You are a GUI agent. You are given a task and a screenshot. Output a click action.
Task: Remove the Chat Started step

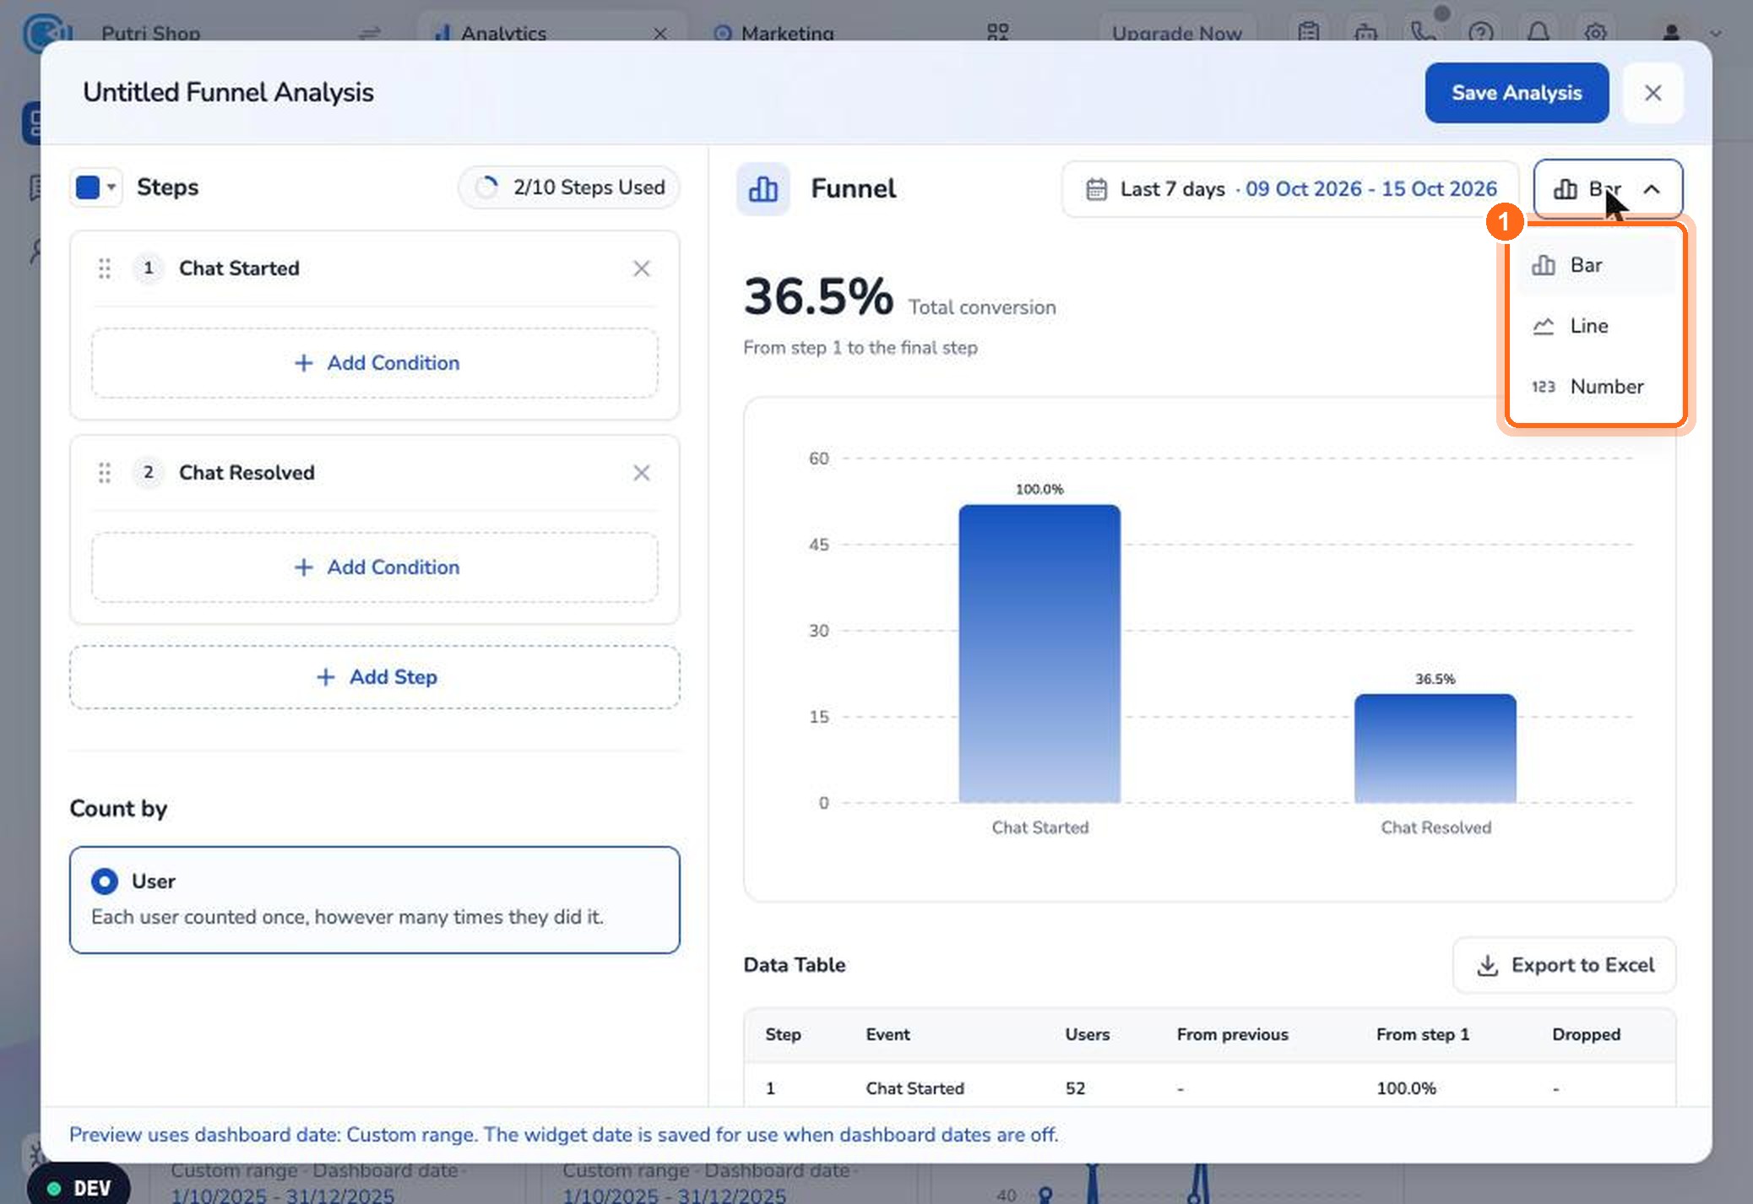coord(641,268)
